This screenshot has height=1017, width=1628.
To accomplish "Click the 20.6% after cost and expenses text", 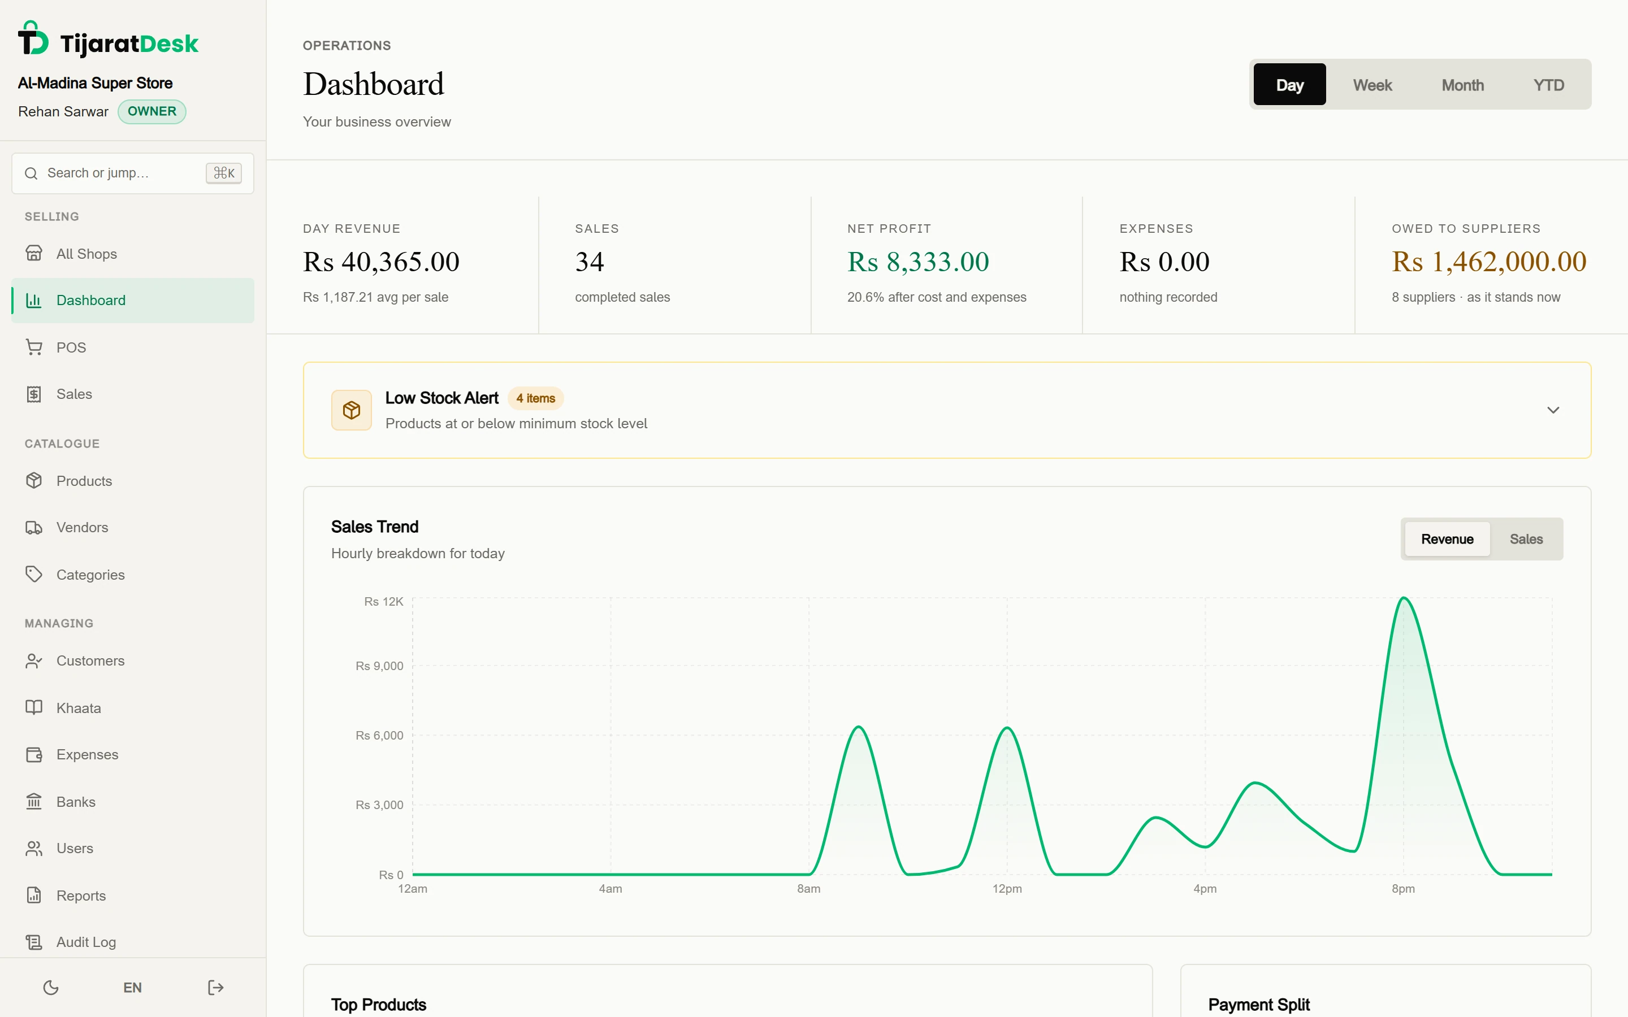I will (x=937, y=297).
